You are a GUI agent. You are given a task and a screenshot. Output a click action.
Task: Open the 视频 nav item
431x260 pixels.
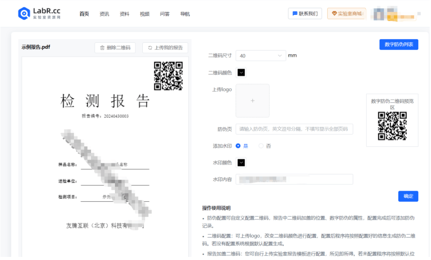(x=145, y=14)
